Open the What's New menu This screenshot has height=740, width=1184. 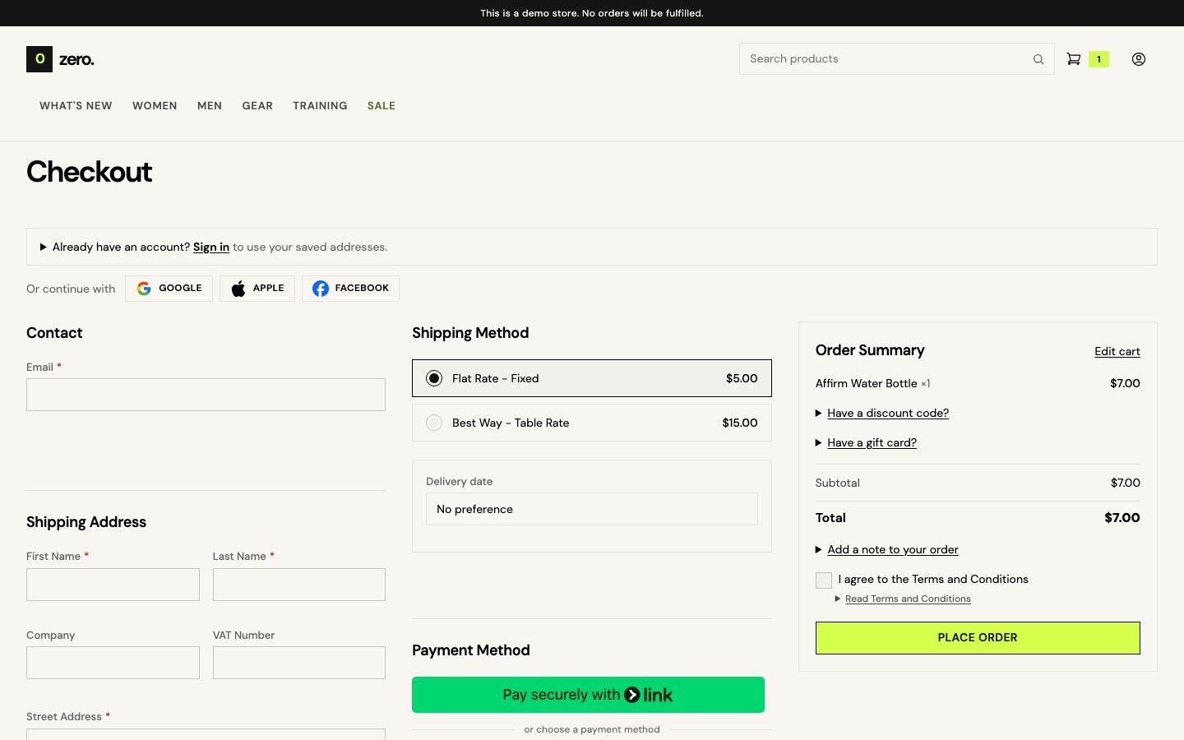click(x=76, y=105)
